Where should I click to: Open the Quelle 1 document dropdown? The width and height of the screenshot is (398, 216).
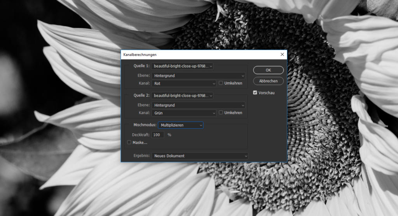click(182, 66)
